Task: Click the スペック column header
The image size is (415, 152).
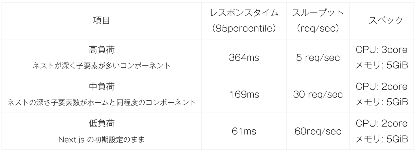Action: [x=382, y=21]
